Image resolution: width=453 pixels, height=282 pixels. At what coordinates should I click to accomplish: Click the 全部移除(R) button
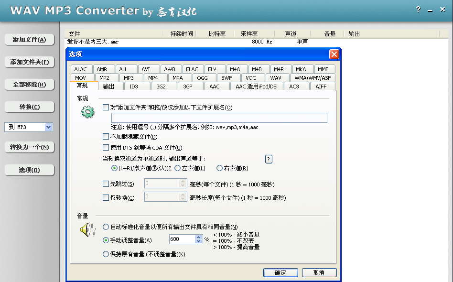click(x=30, y=85)
